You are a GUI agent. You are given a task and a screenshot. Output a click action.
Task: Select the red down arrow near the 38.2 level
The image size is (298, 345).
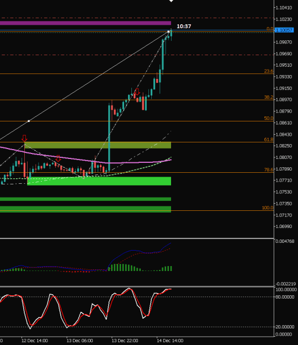coord(137,92)
